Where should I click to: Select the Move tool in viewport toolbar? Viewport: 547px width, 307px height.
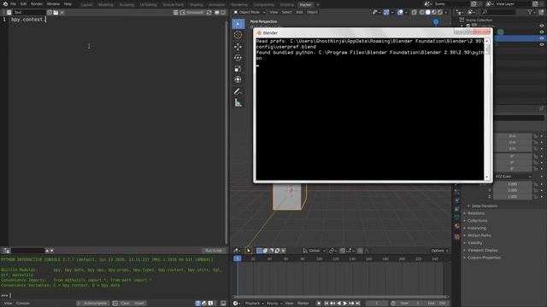[x=238, y=47]
